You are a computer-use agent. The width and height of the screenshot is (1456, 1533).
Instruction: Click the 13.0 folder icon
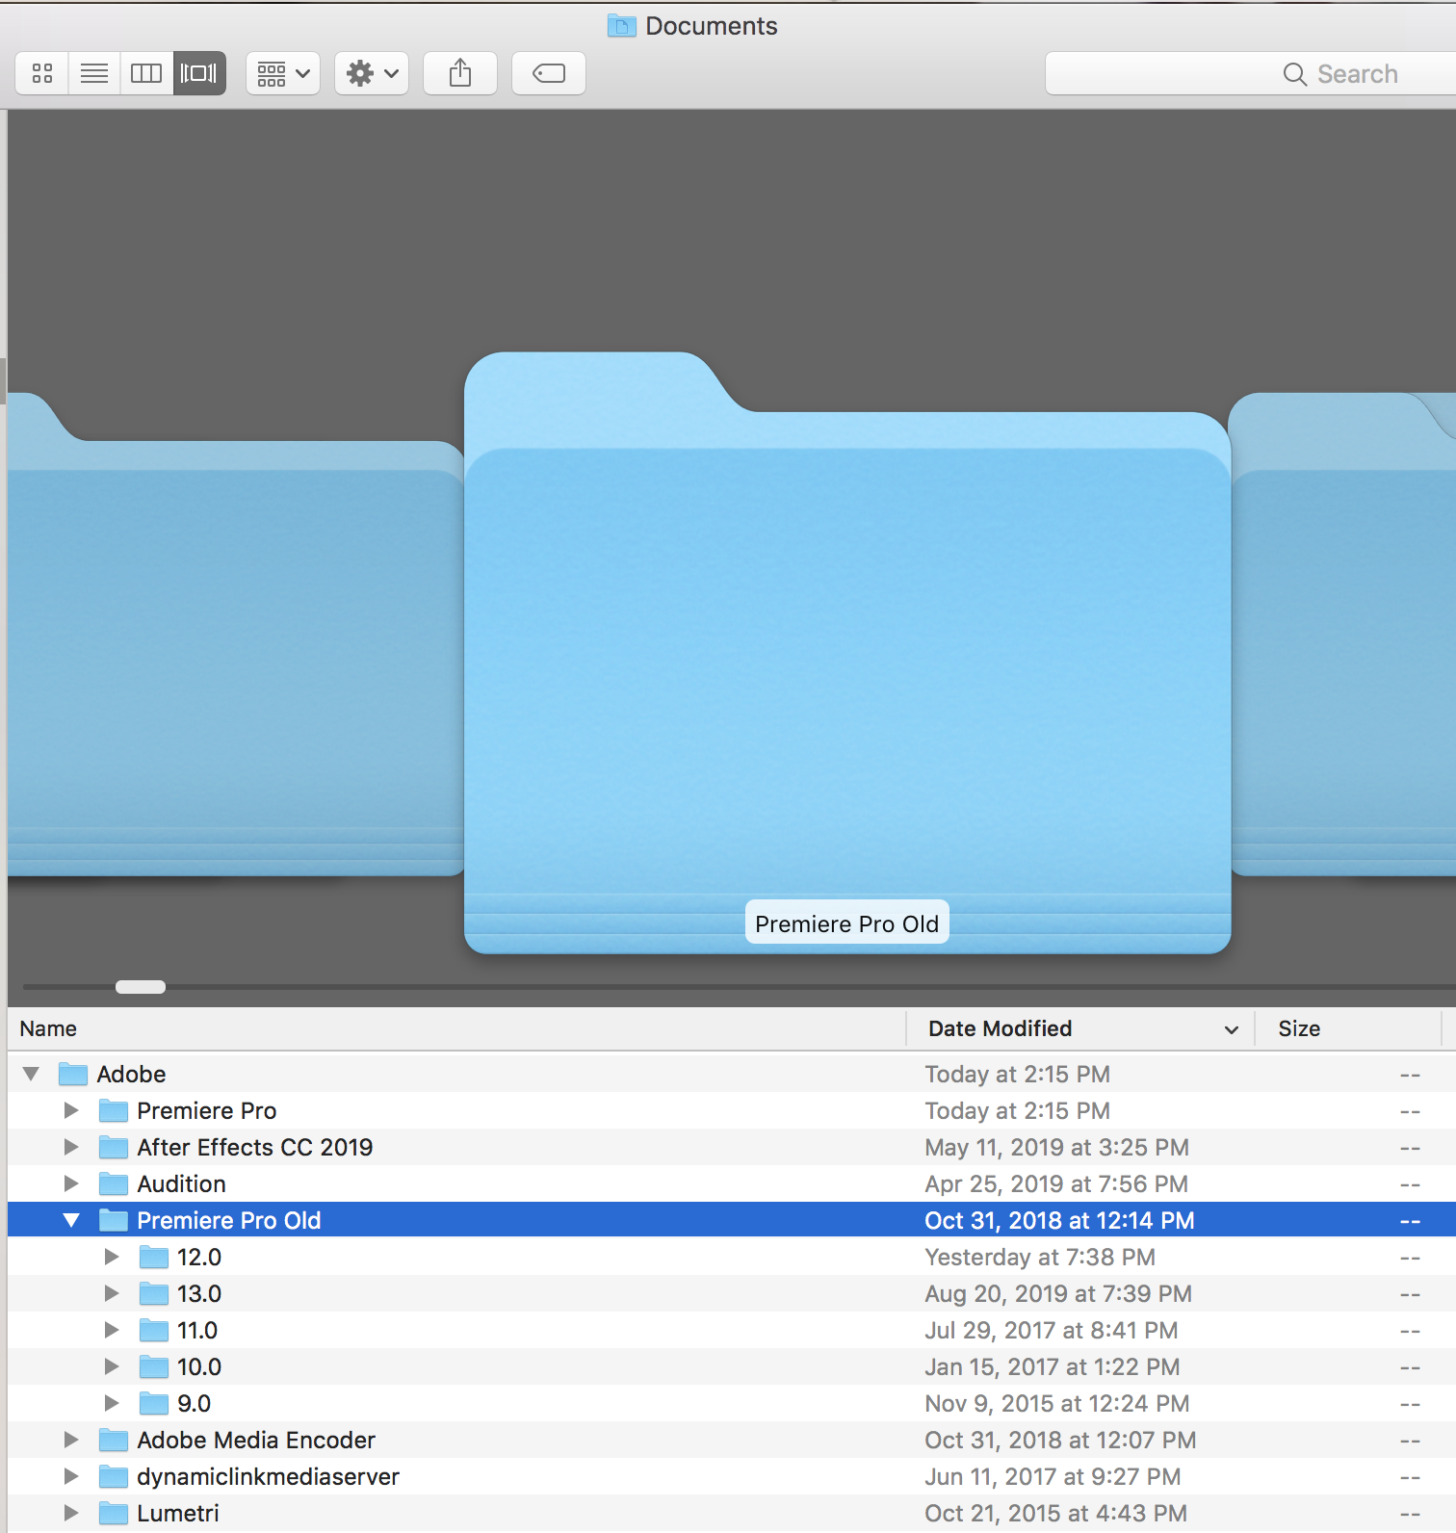(x=154, y=1293)
